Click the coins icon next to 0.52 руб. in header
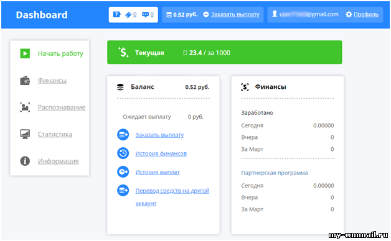391x241 pixels. pos(169,15)
